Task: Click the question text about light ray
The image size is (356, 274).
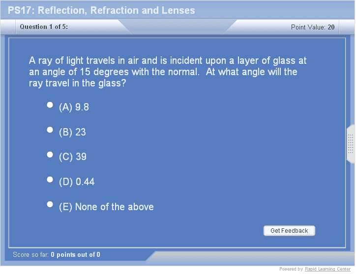Action: tap(167, 72)
